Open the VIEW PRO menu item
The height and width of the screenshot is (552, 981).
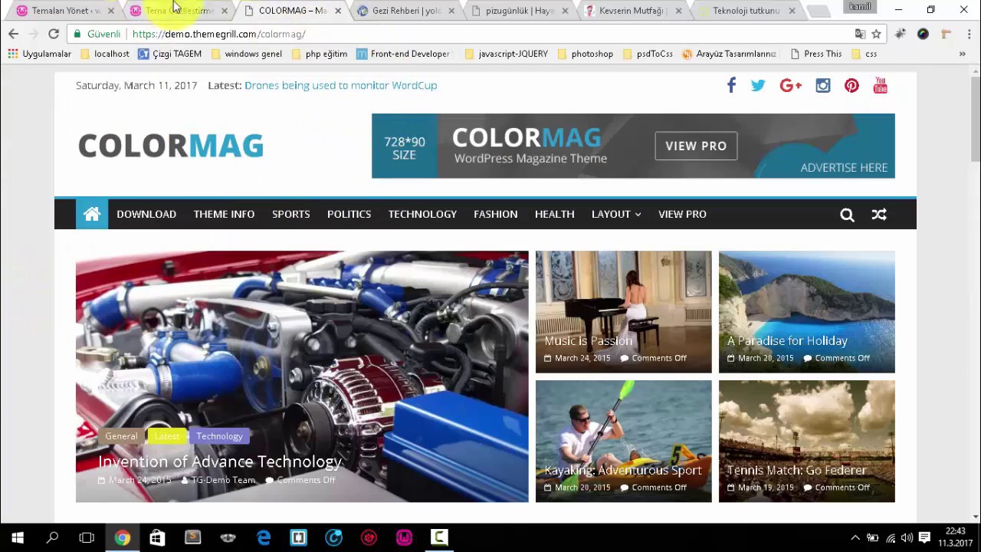(x=682, y=214)
